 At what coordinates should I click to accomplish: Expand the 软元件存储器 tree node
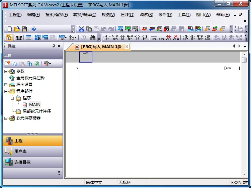(6, 118)
